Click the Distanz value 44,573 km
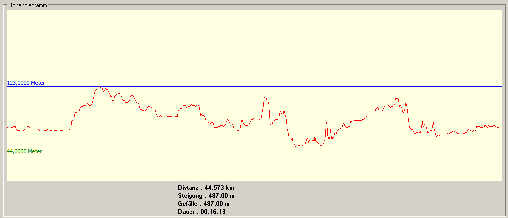508x218 pixels. [x=219, y=188]
